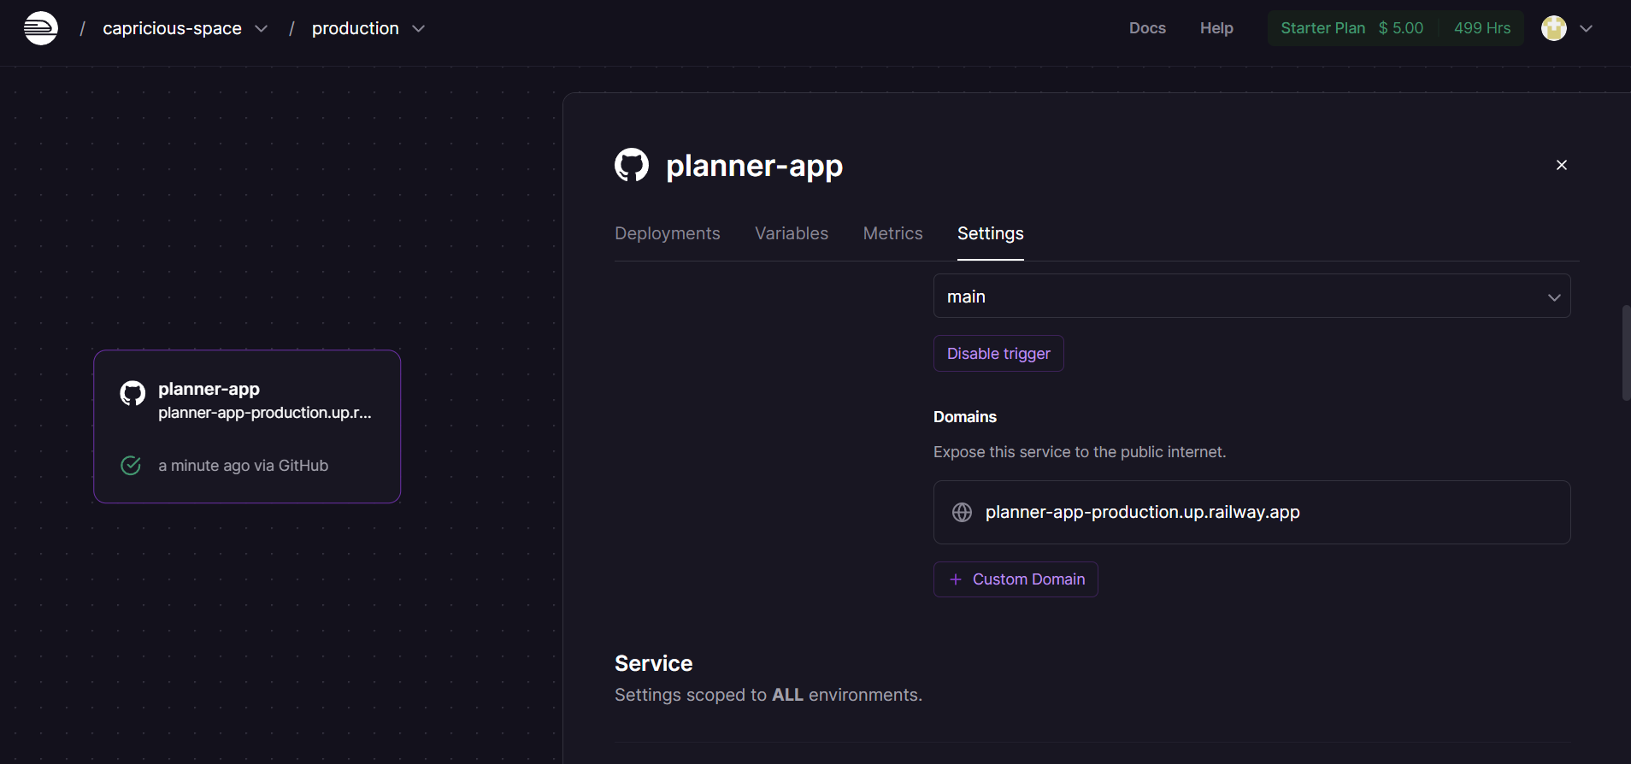
Task: Click the green deployment success check icon
Action: (131, 465)
